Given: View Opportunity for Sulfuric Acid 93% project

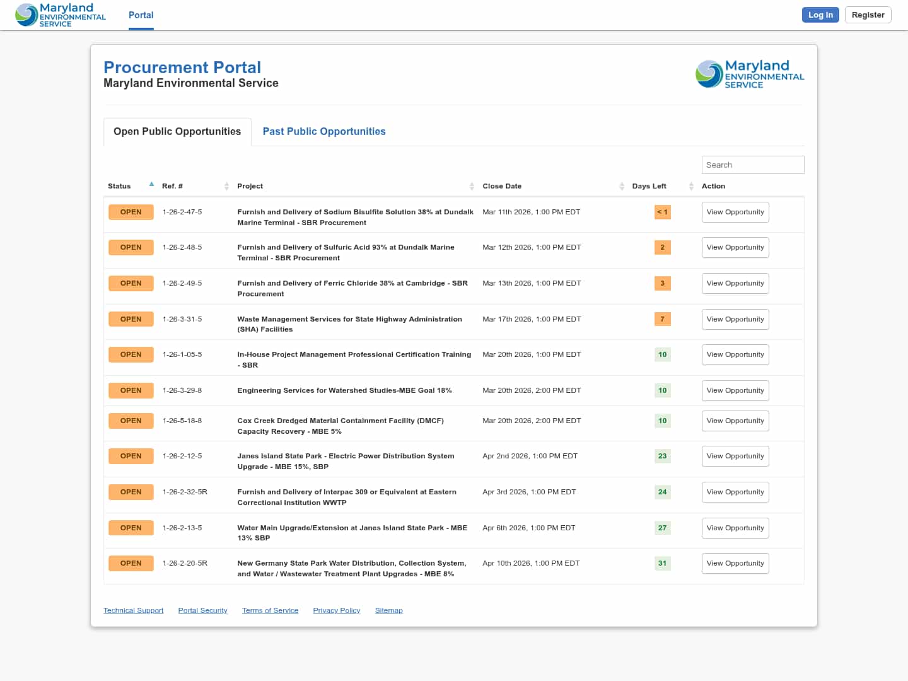Looking at the screenshot, I should pyautogui.click(x=735, y=247).
